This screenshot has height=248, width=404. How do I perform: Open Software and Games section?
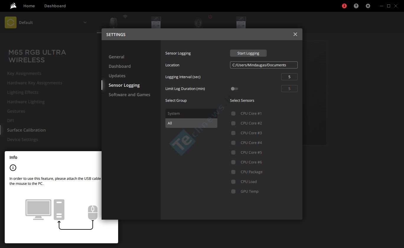(x=129, y=94)
